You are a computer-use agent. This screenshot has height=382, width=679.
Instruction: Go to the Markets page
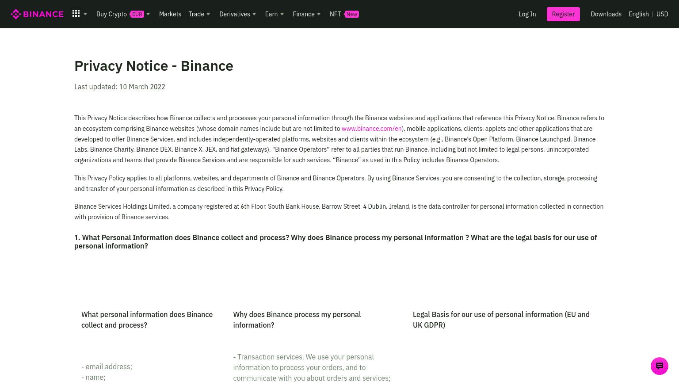pos(170,14)
